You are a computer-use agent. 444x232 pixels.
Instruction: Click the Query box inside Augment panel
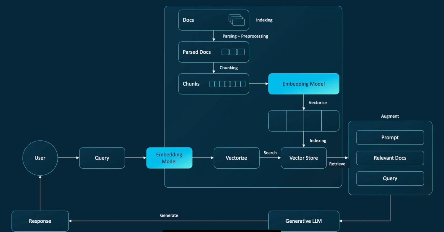pyautogui.click(x=390, y=178)
